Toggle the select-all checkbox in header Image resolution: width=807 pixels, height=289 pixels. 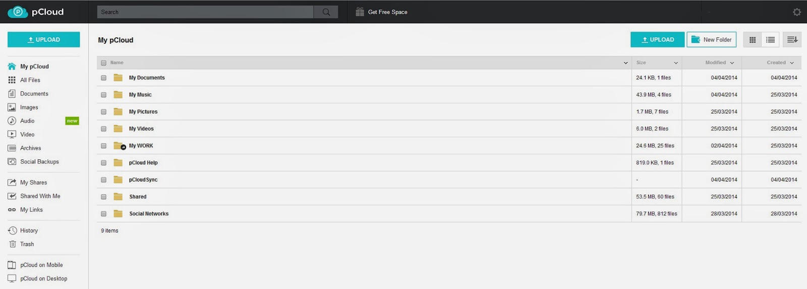click(x=103, y=63)
